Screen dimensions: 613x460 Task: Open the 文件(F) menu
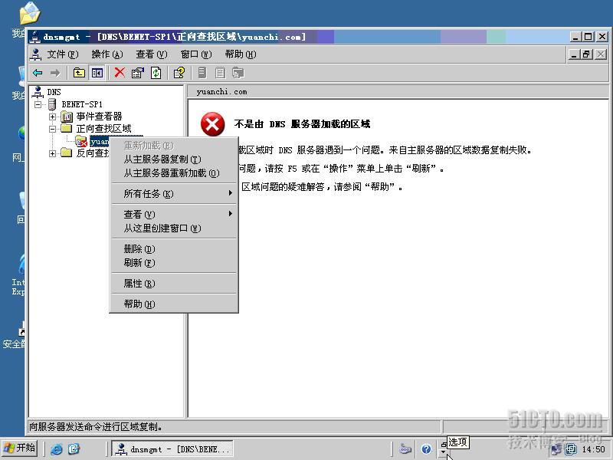[x=63, y=54]
